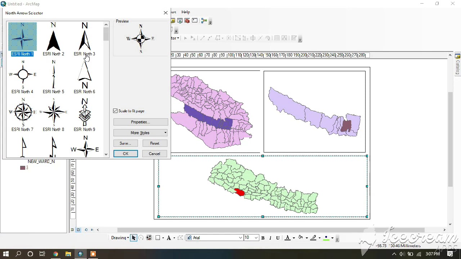Choose the ESRI North 5 arrow
The image size is (461, 259).
(x=53, y=77)
